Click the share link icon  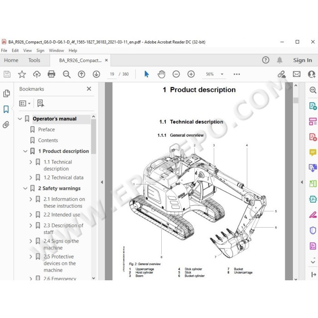coord(282,74)
